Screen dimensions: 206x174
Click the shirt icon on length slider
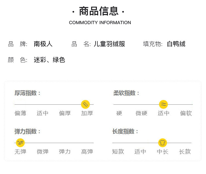coord(163,143)
